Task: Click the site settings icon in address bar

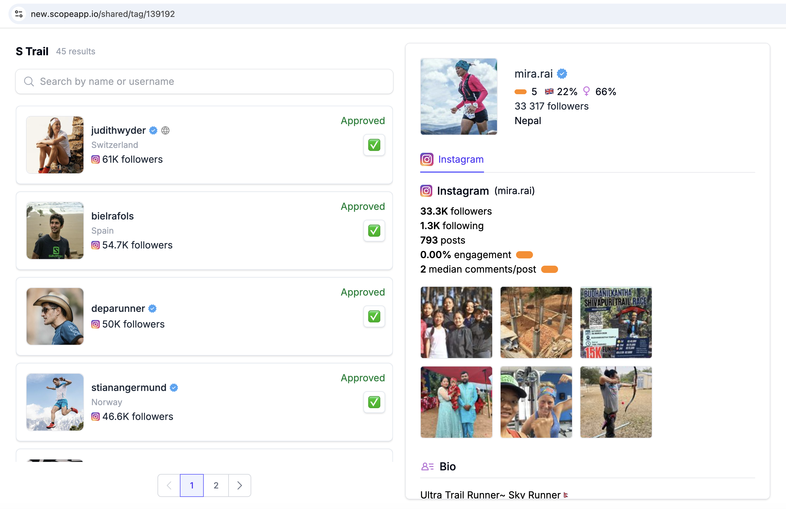Action: [19, 14]
